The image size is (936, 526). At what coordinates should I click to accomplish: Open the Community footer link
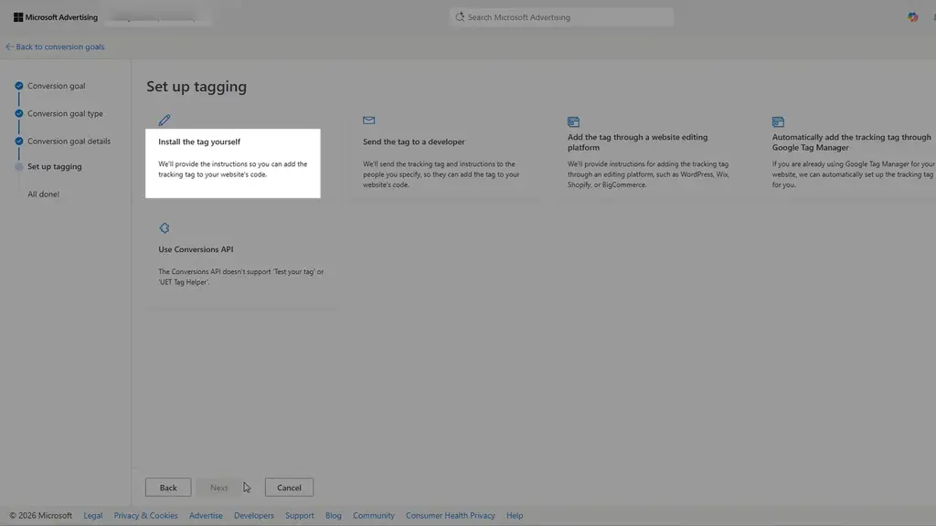click(374, 515)
